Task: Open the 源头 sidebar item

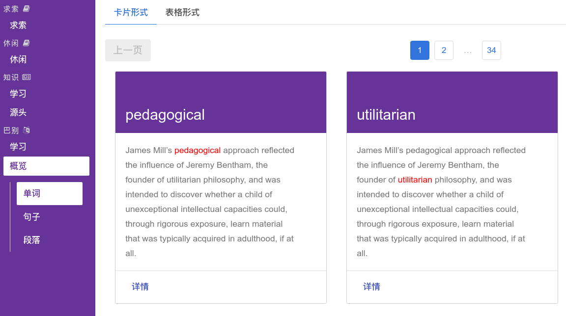Action: click(18, 112)
